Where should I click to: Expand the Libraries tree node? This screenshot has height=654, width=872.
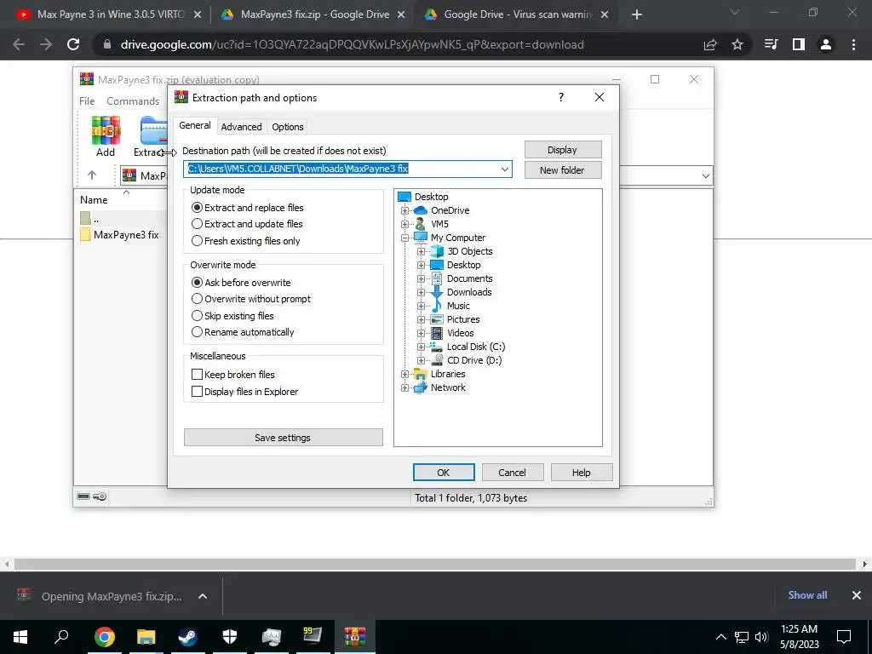pos(404,374)
